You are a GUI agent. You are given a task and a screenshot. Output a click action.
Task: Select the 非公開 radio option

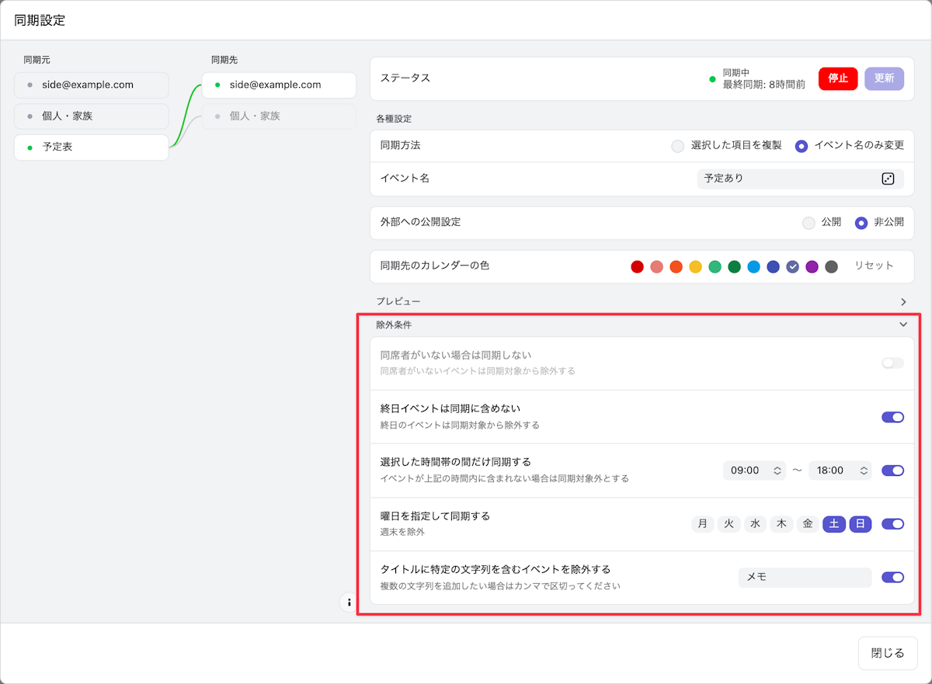click(x=861, y=222)
